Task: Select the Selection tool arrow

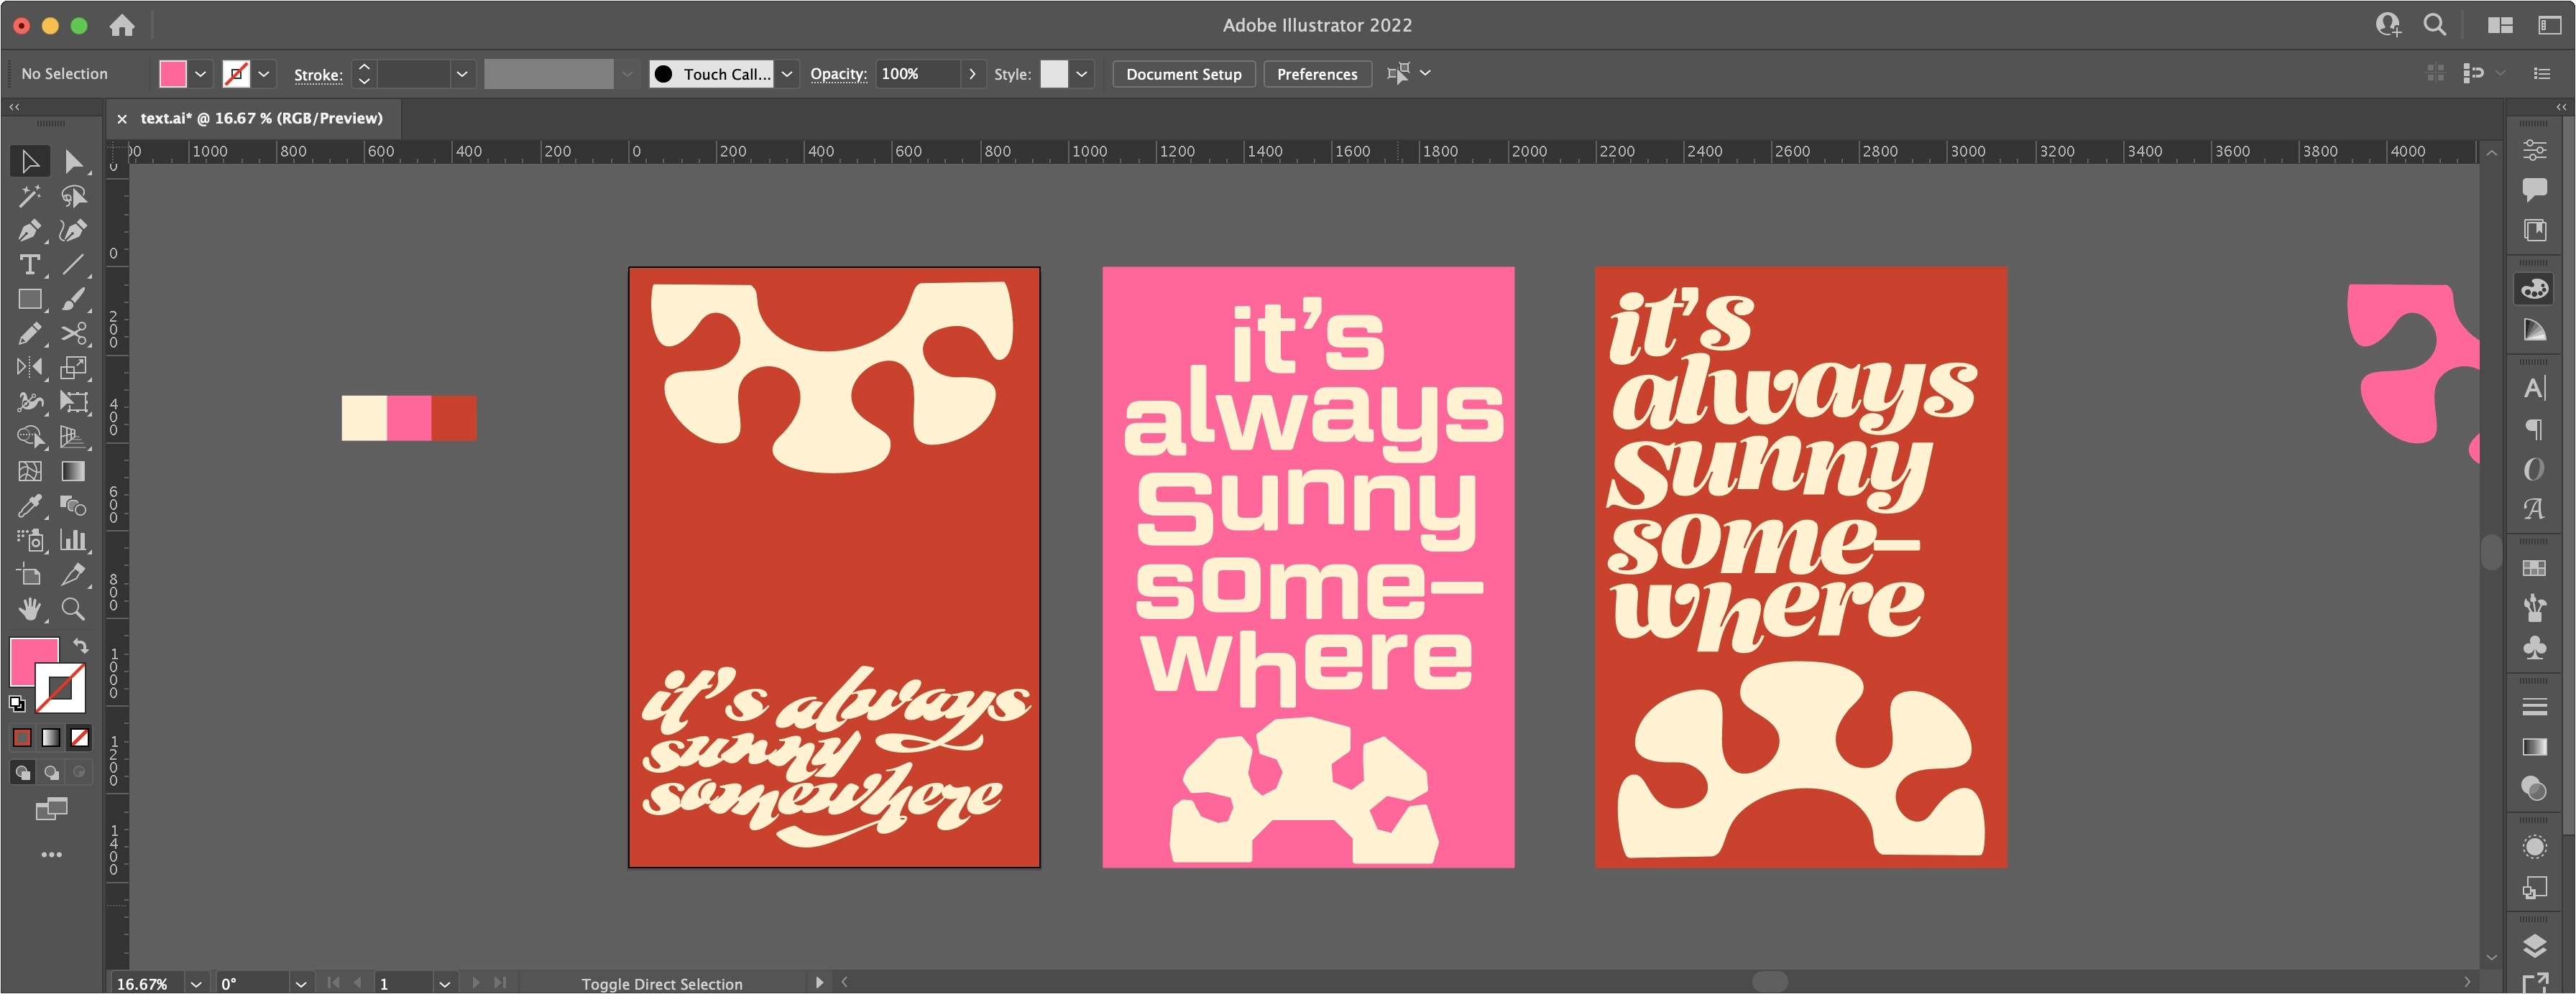Action: pyautogui.click(x=30, y=161)
